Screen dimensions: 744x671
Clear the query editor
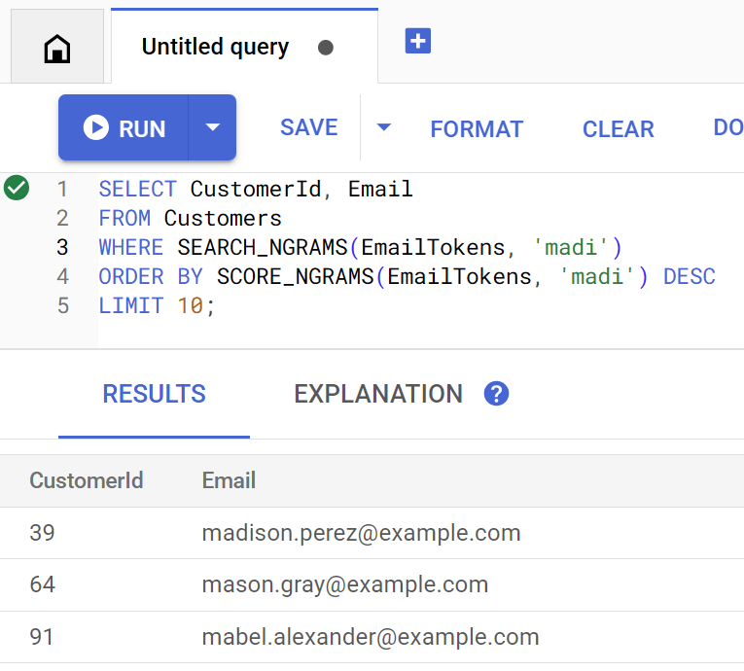618,128
